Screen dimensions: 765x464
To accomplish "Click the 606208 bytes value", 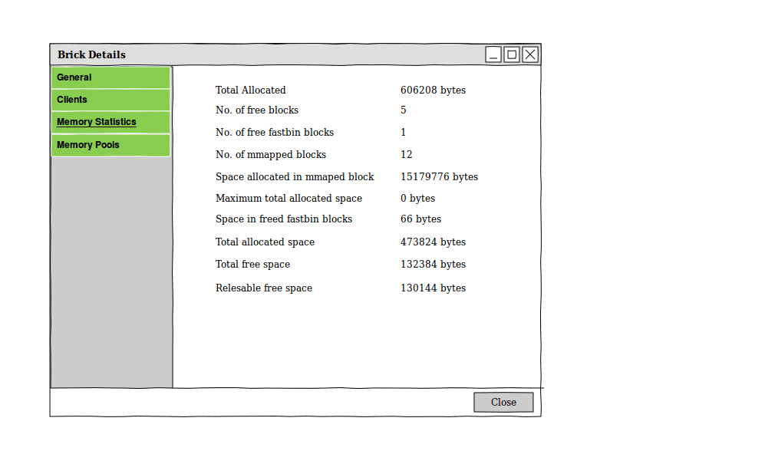I will click(x=433, y=90).
